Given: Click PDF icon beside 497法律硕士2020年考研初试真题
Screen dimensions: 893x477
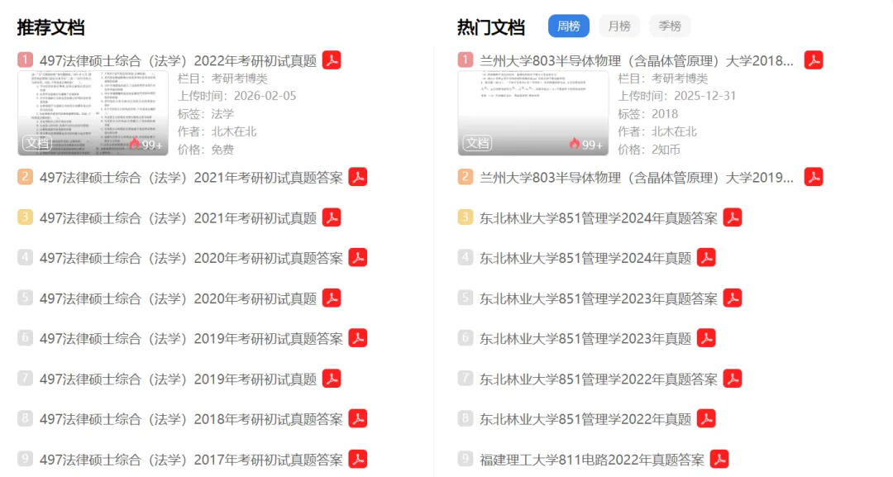Looking at the screenshot, I should pos(332,298).
